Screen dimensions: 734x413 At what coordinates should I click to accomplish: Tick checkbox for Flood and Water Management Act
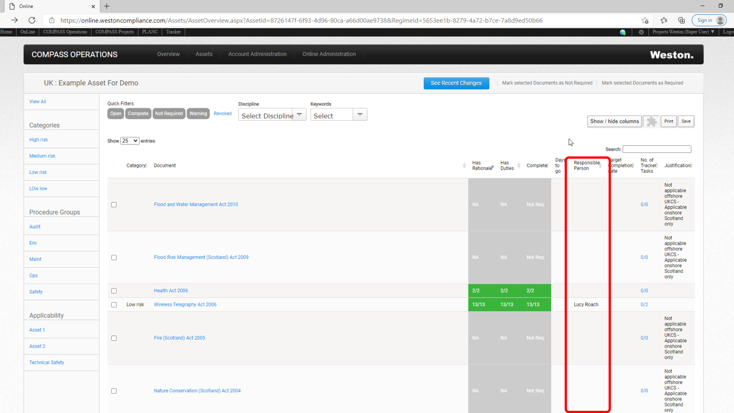point(114,205)
